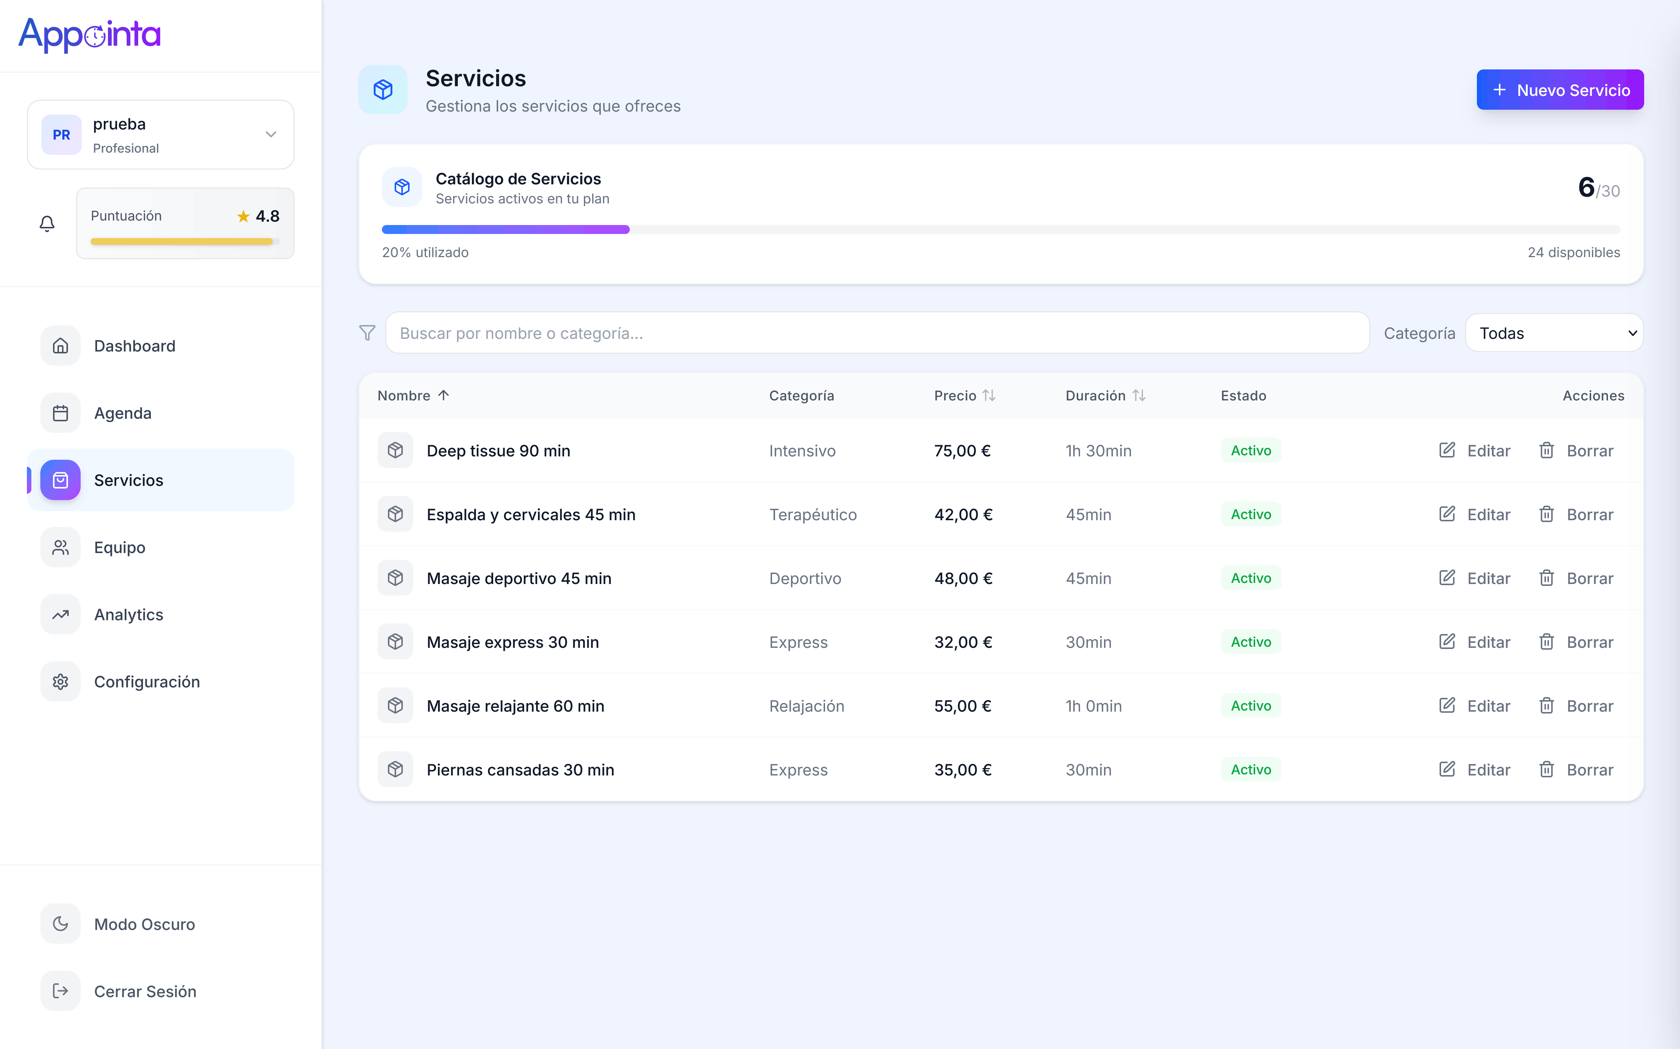Click the trash icon for Deep tissue 90 min

pos(1546,450)
